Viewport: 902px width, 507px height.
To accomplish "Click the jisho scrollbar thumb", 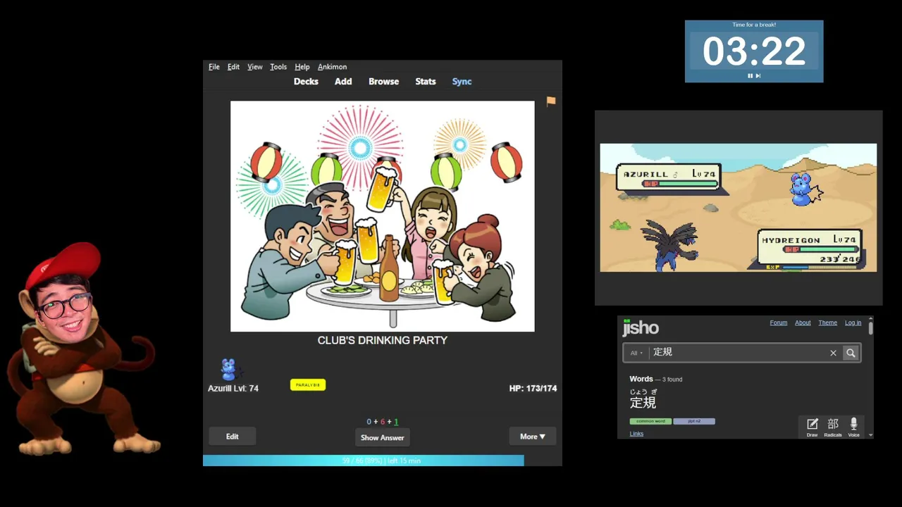I will pyautogui.click(x=871, y=327).
